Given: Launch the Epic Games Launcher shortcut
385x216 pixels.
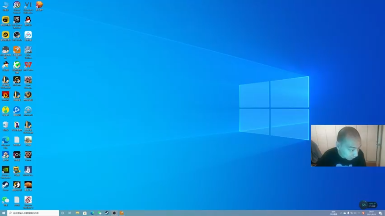Looking at the screenshot, I should [17, 22].
